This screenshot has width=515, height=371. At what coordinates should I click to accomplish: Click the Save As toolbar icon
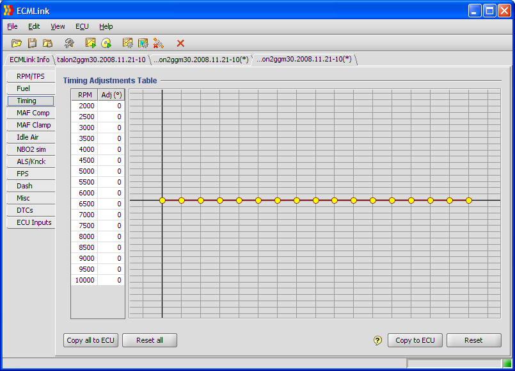[48, 43]
